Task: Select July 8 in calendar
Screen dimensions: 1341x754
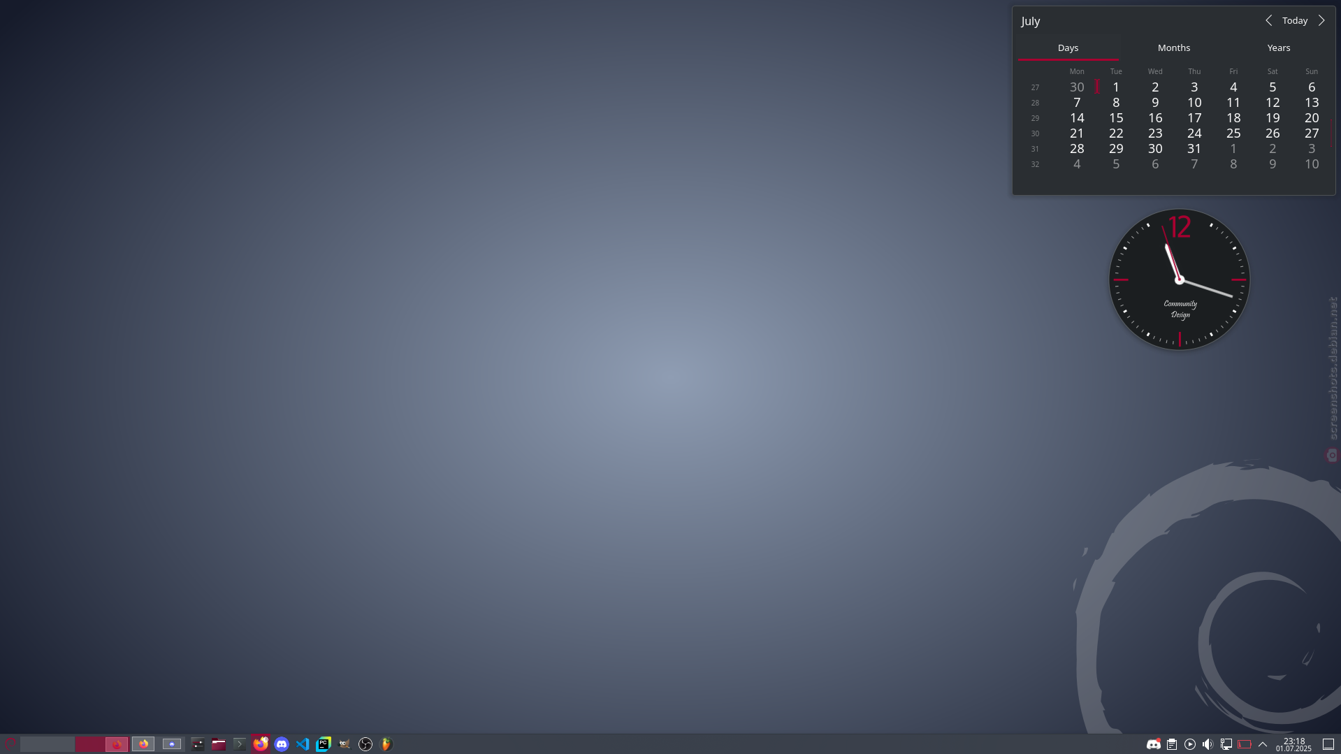Action: coord(1116,103)
